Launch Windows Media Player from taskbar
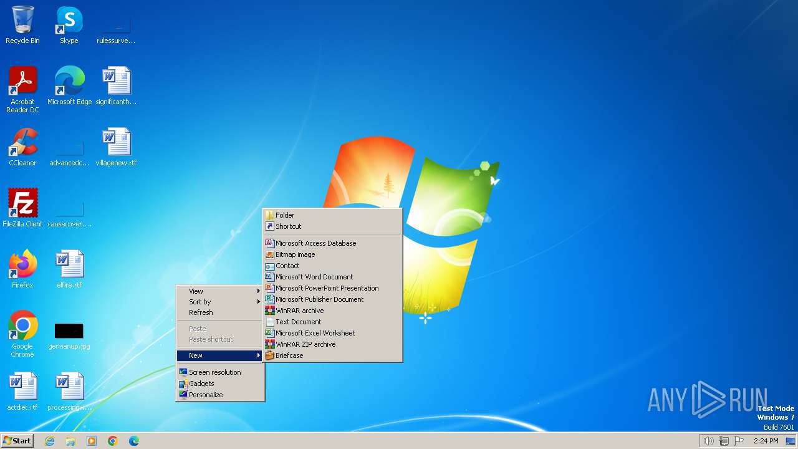The width and height of the screenshot is (798, 449). pos(92,441)
